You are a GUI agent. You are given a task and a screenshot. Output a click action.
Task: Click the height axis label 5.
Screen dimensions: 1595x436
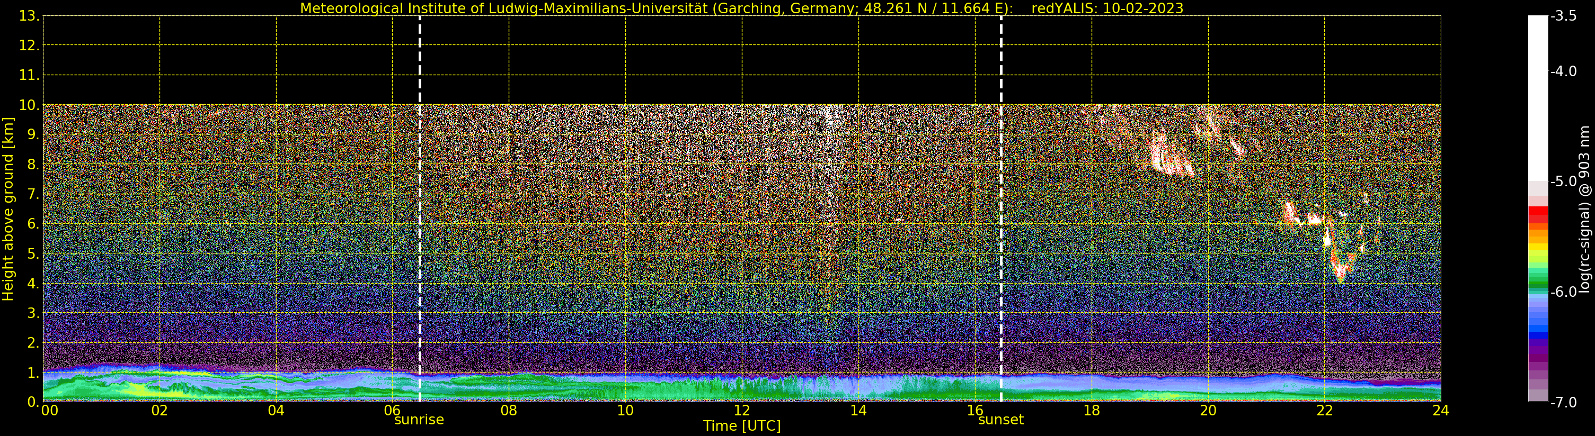point(32,253)
